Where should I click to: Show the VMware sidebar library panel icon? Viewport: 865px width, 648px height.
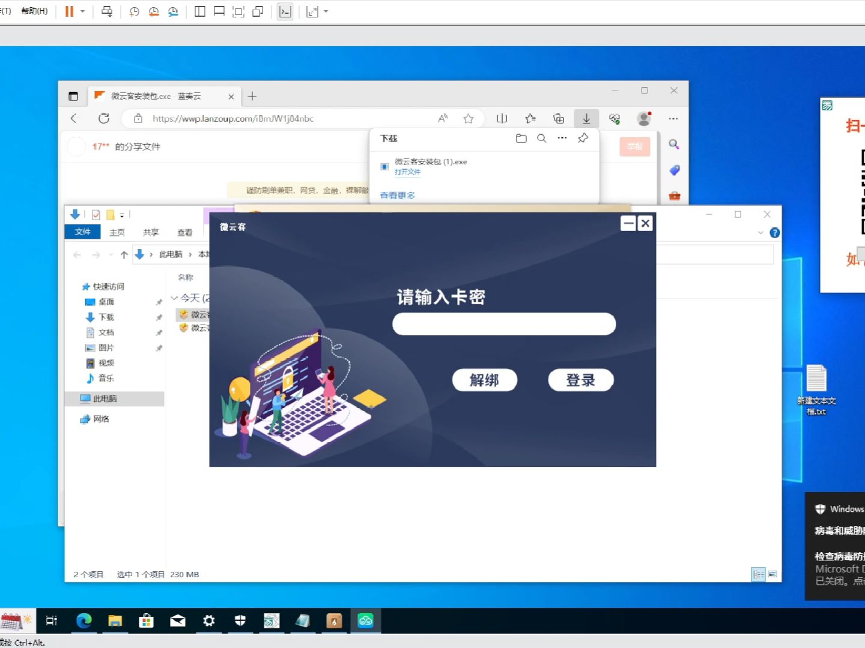point(200,11)
